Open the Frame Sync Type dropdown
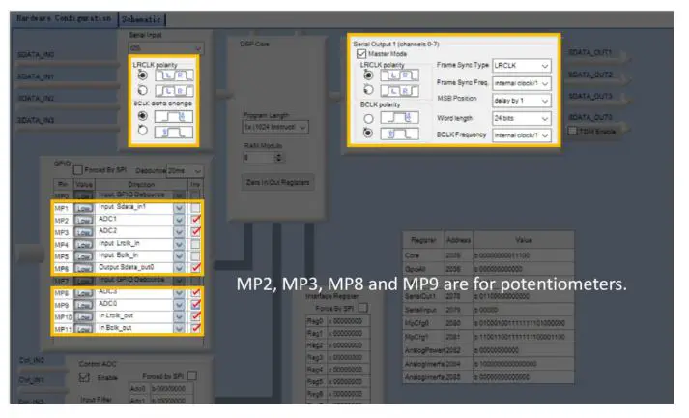This screenshot has height=418, width=689. click(x=522, y=66)
